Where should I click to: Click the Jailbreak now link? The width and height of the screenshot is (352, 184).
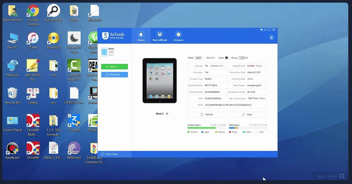[x=217, y=66]
